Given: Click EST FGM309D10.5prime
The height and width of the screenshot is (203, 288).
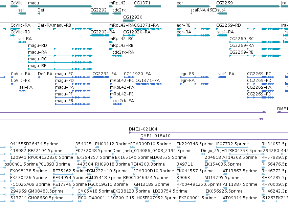Looking at the screenshot, I should click(150, 144).
